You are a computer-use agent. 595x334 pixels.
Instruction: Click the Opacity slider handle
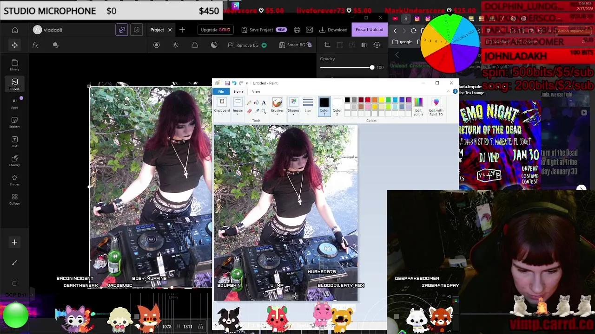372,68
